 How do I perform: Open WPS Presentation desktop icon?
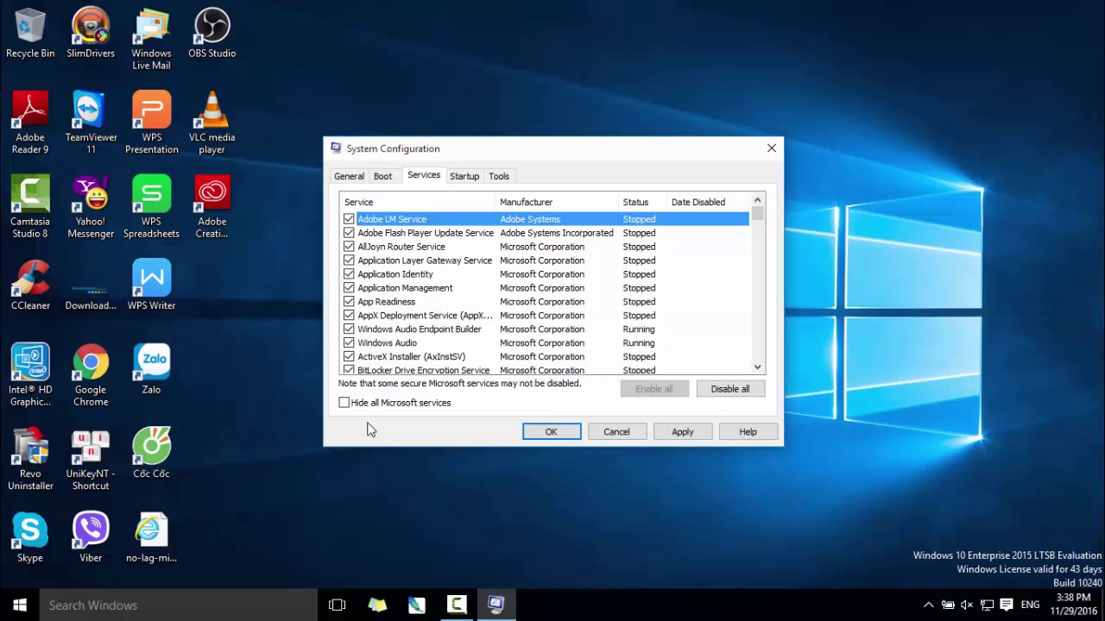coord(151,123)
